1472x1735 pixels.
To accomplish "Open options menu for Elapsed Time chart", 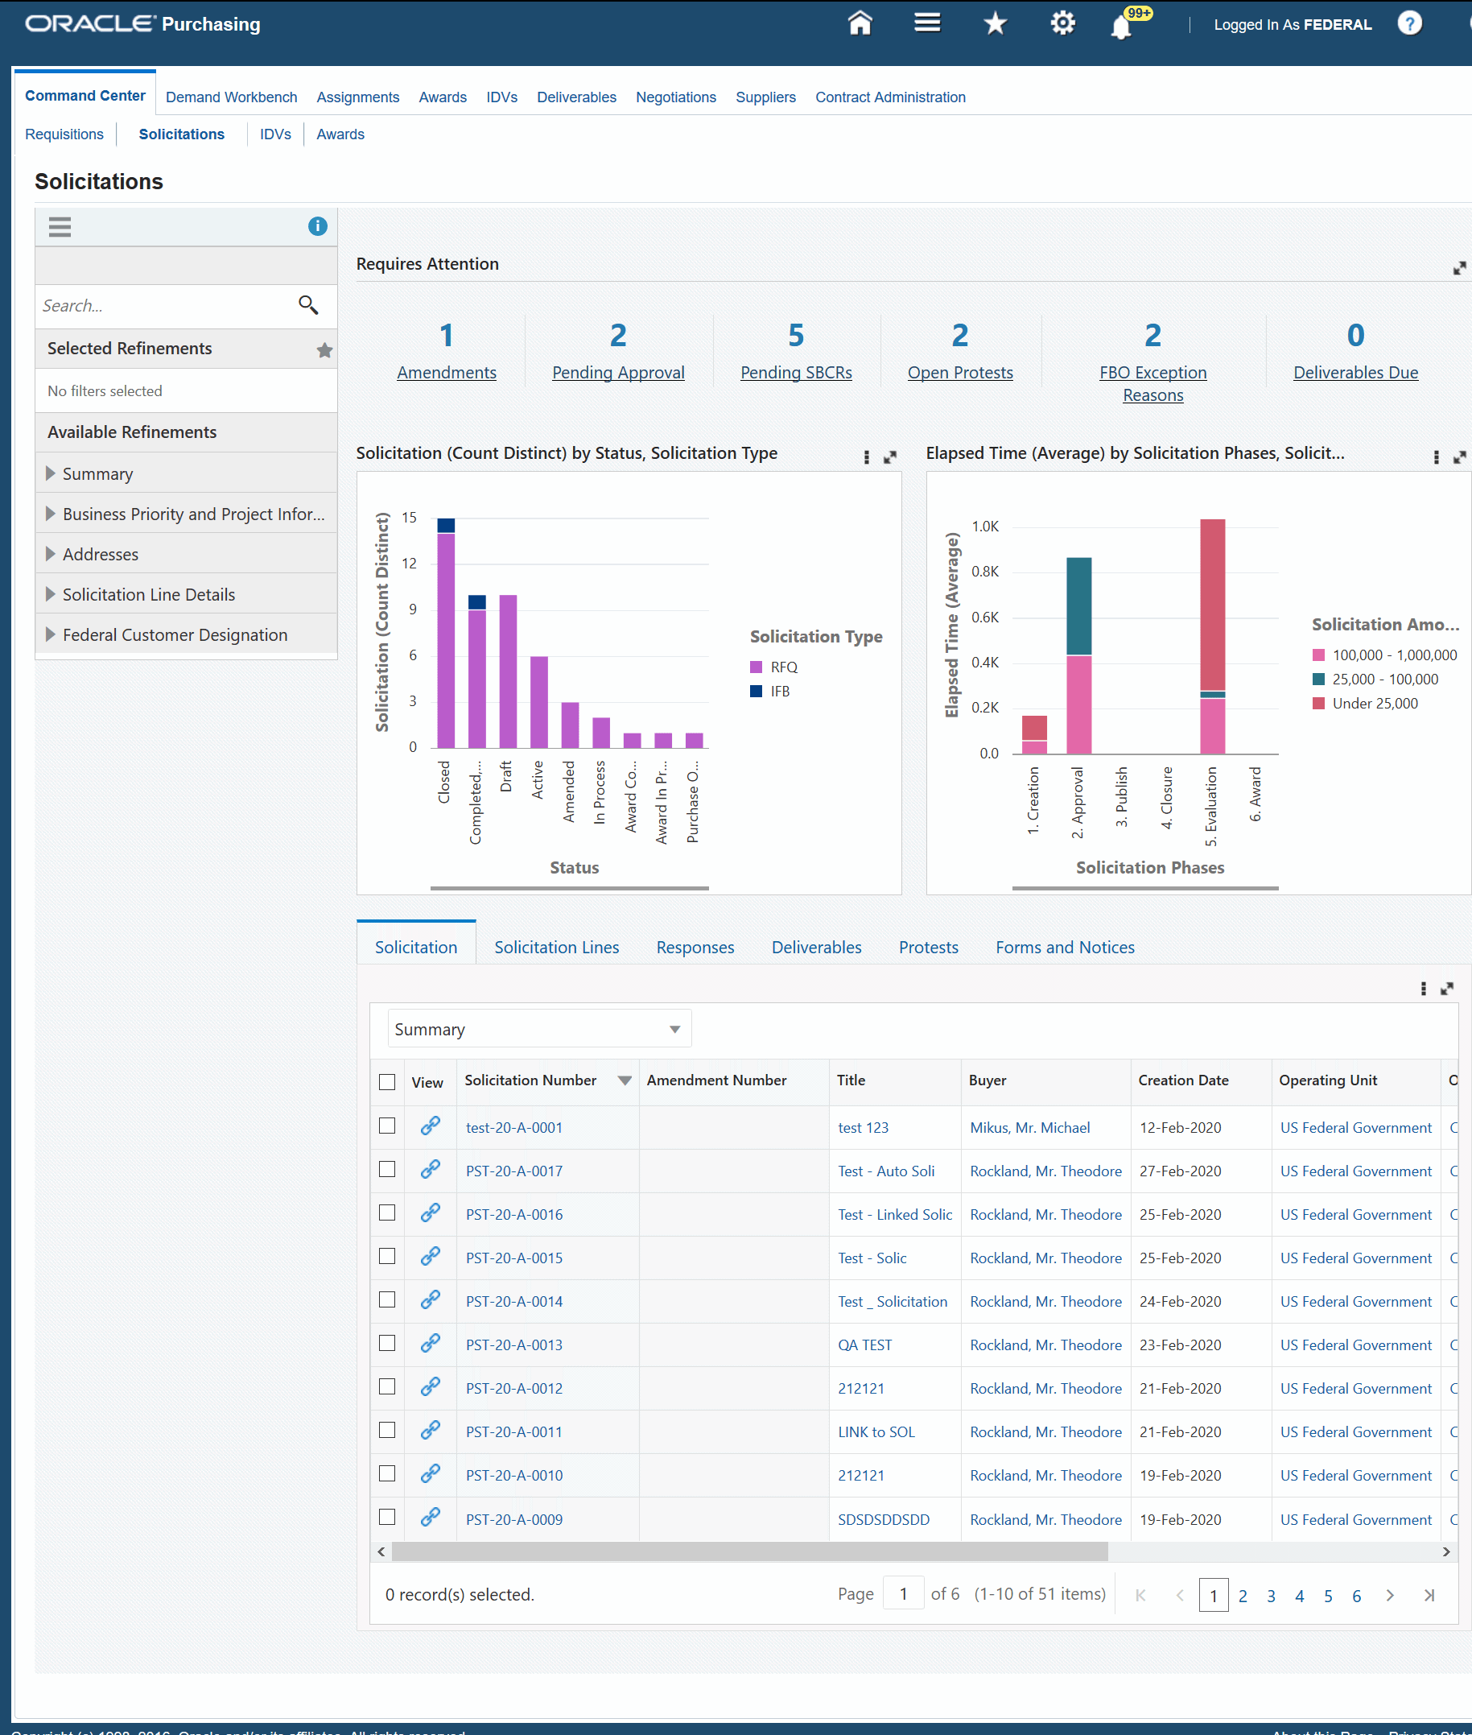I will (x=1435, y=457).
